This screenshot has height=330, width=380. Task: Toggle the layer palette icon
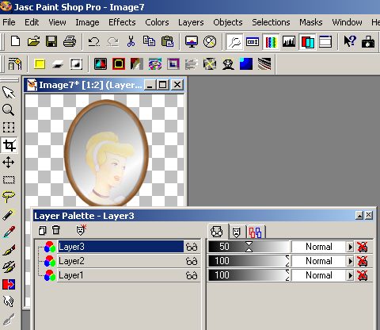tap(307, 41)
